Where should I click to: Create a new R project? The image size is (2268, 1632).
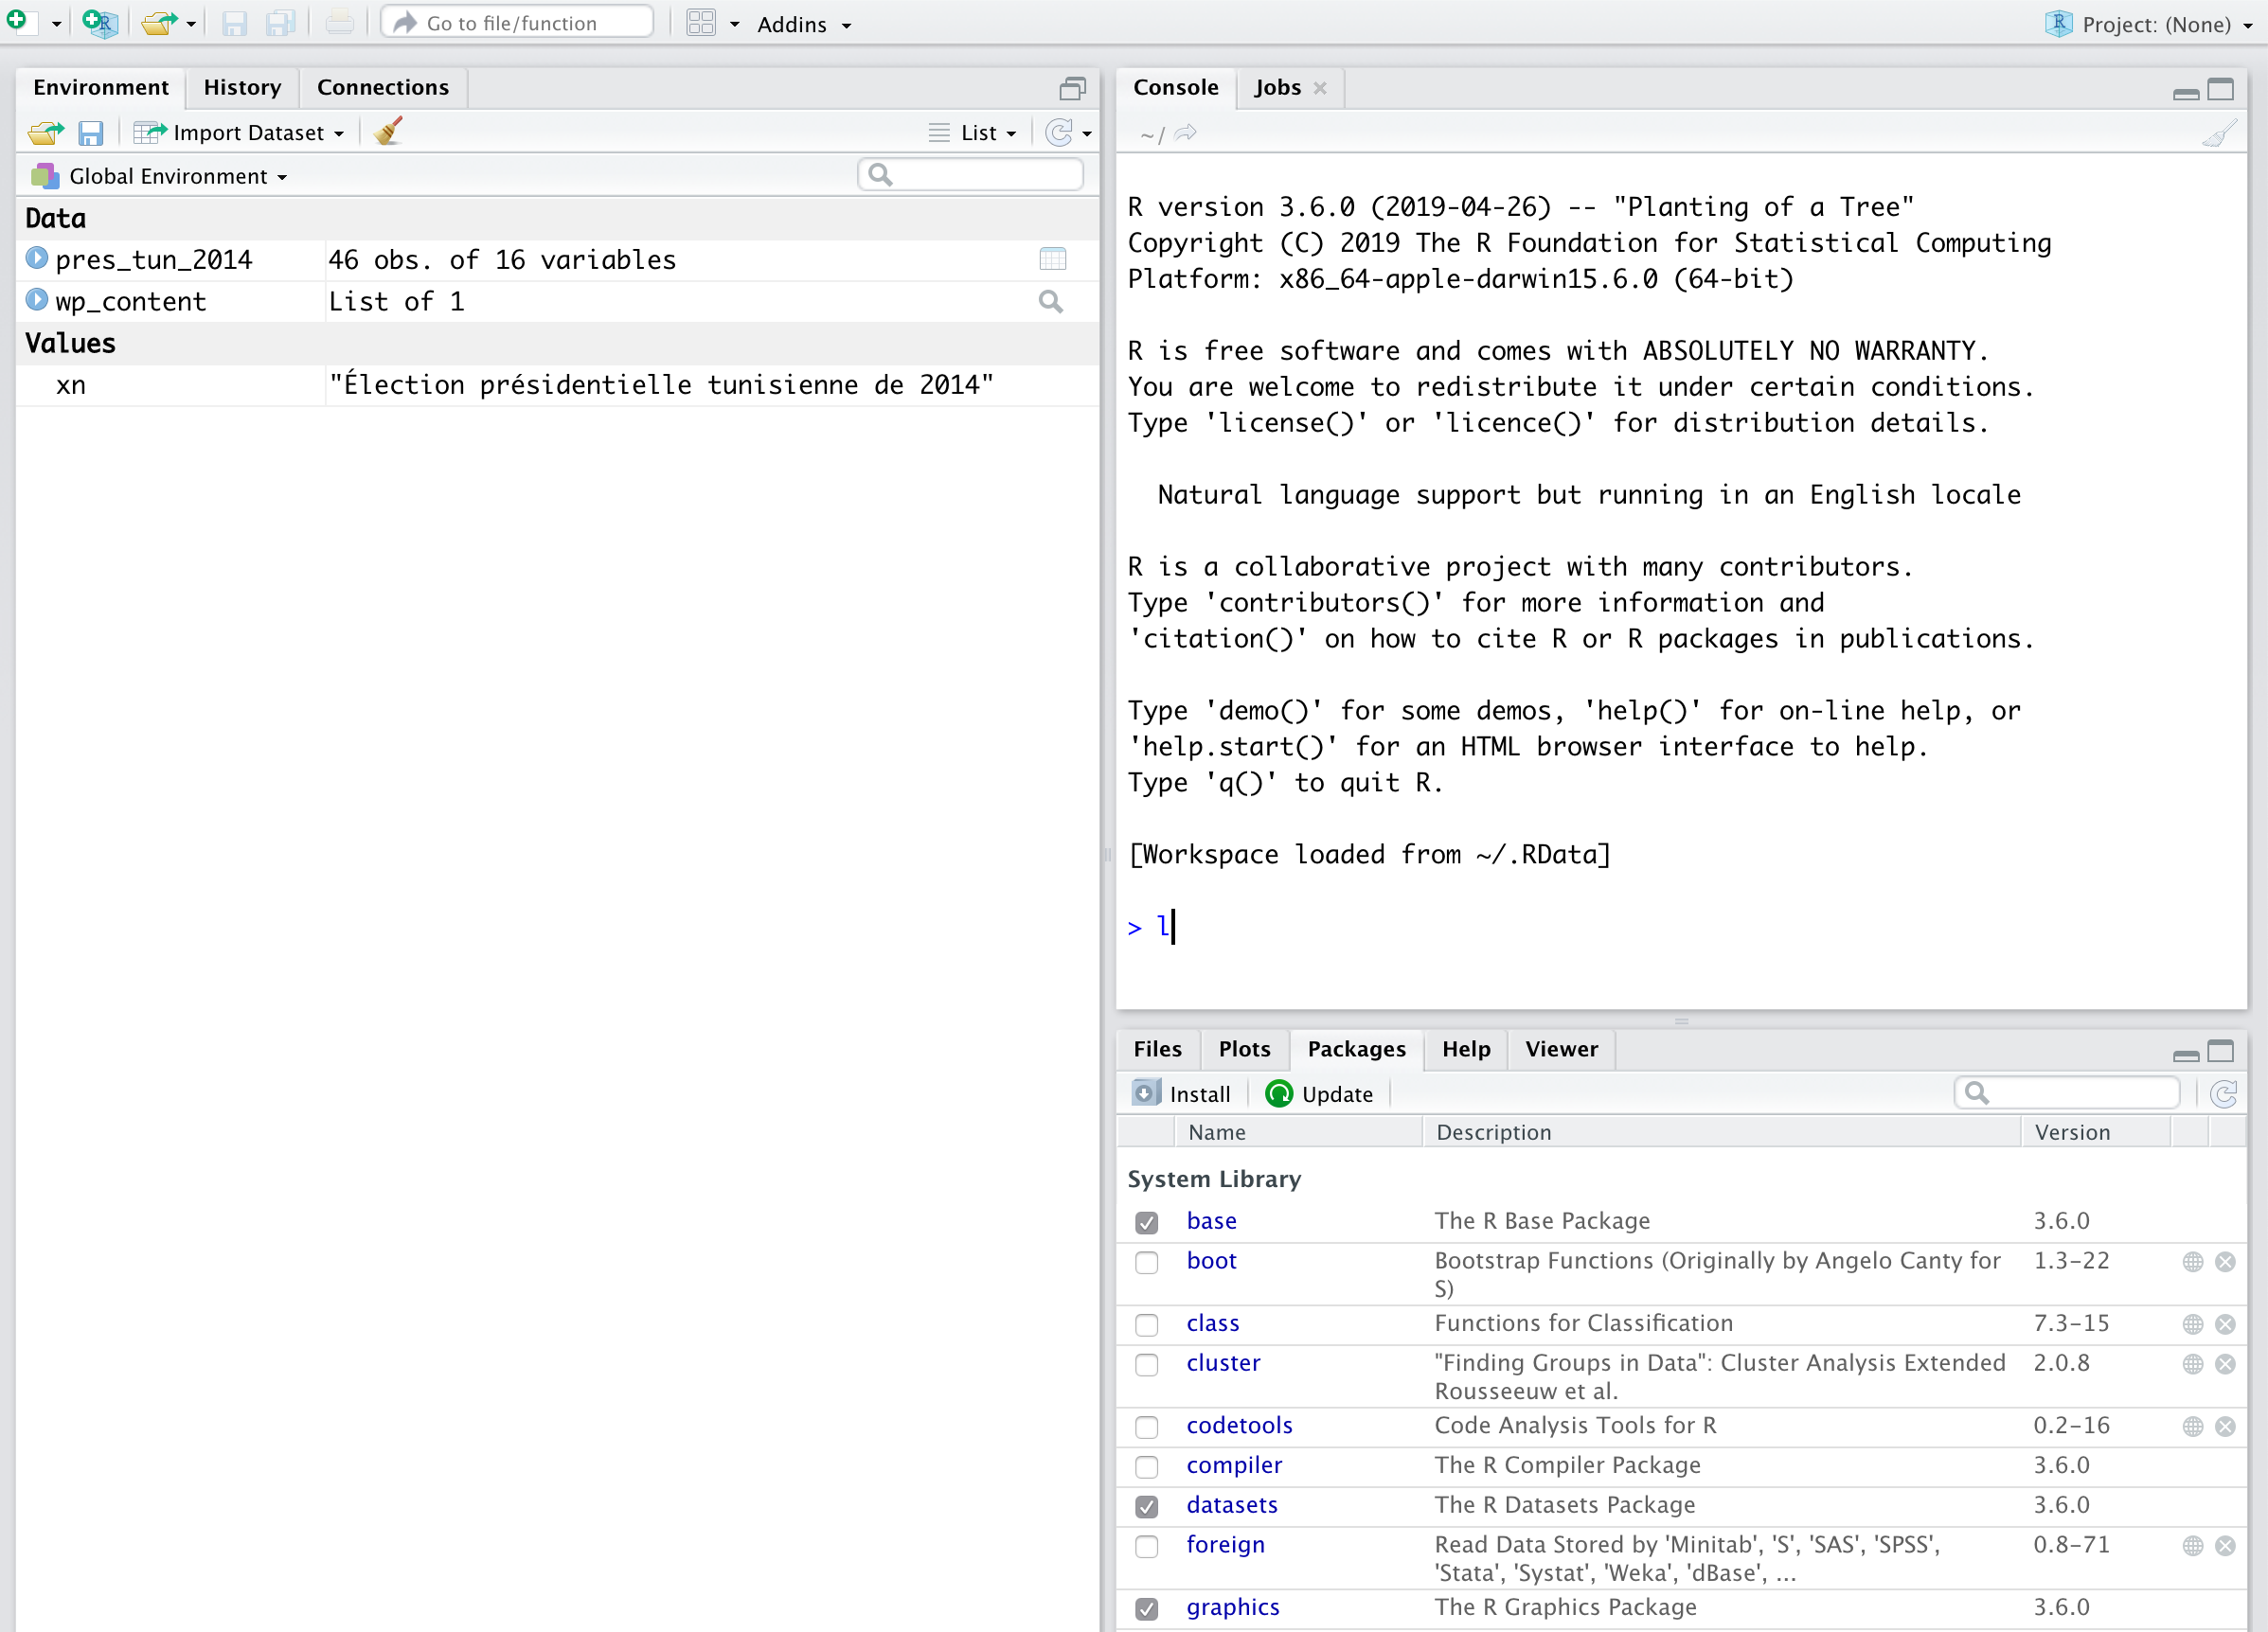click(100, 23)
